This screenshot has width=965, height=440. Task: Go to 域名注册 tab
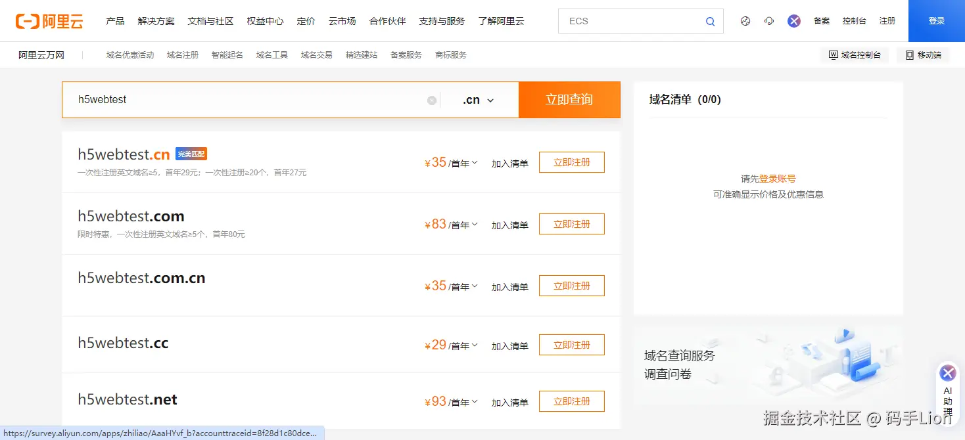pyautogui.click(x=183, y=55)
